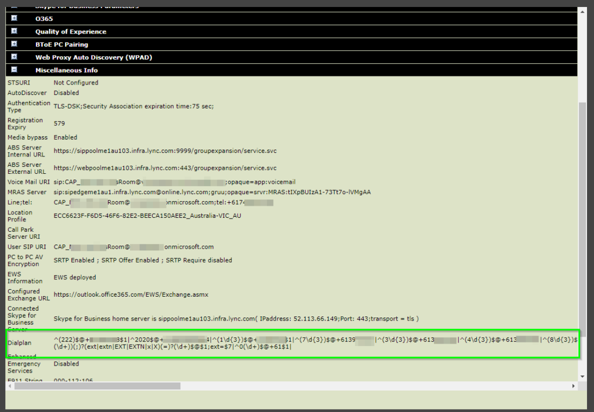This screenshot has height=412, width=594.
Task: Click the STSURI Not Configured value
Action: (x=76, y=83)
